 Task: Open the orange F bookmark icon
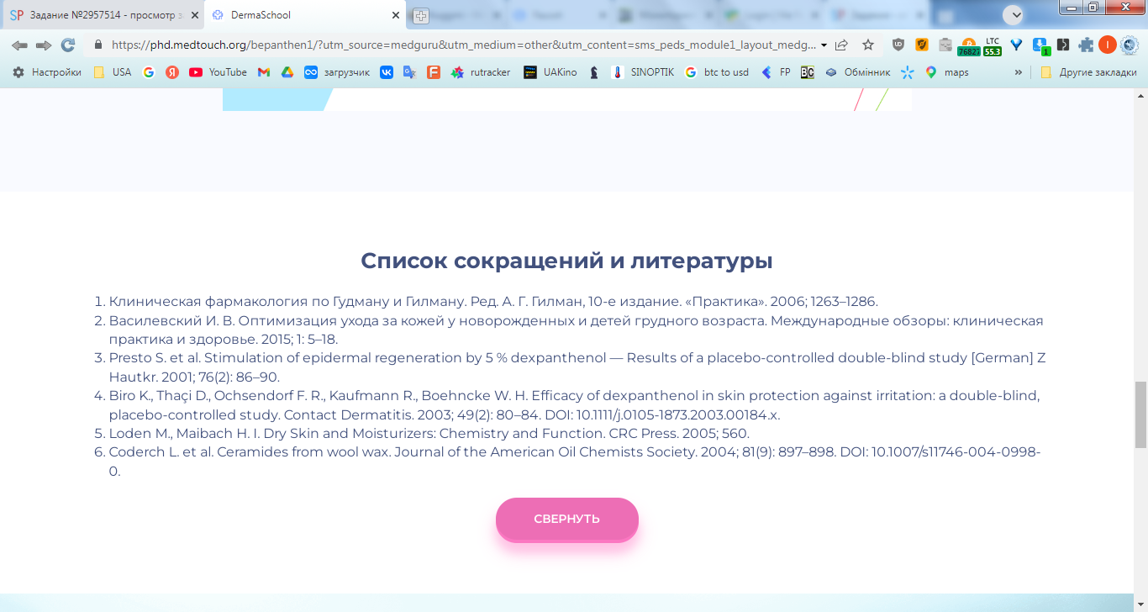pyautogui.click(x=434, y=72)
